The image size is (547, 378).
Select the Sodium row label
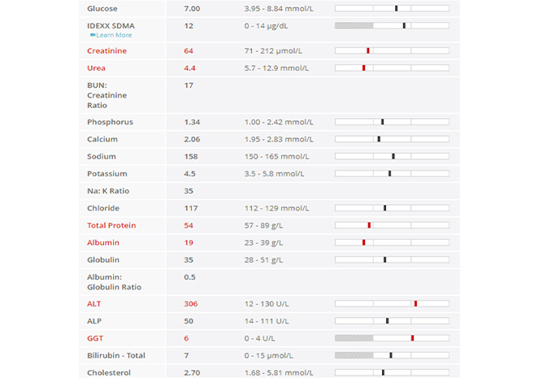[x=102, y=156]
